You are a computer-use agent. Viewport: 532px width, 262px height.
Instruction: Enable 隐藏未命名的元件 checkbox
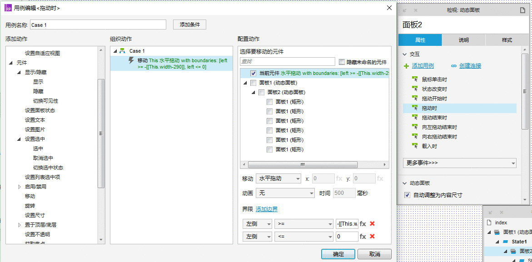pos(342,62)
